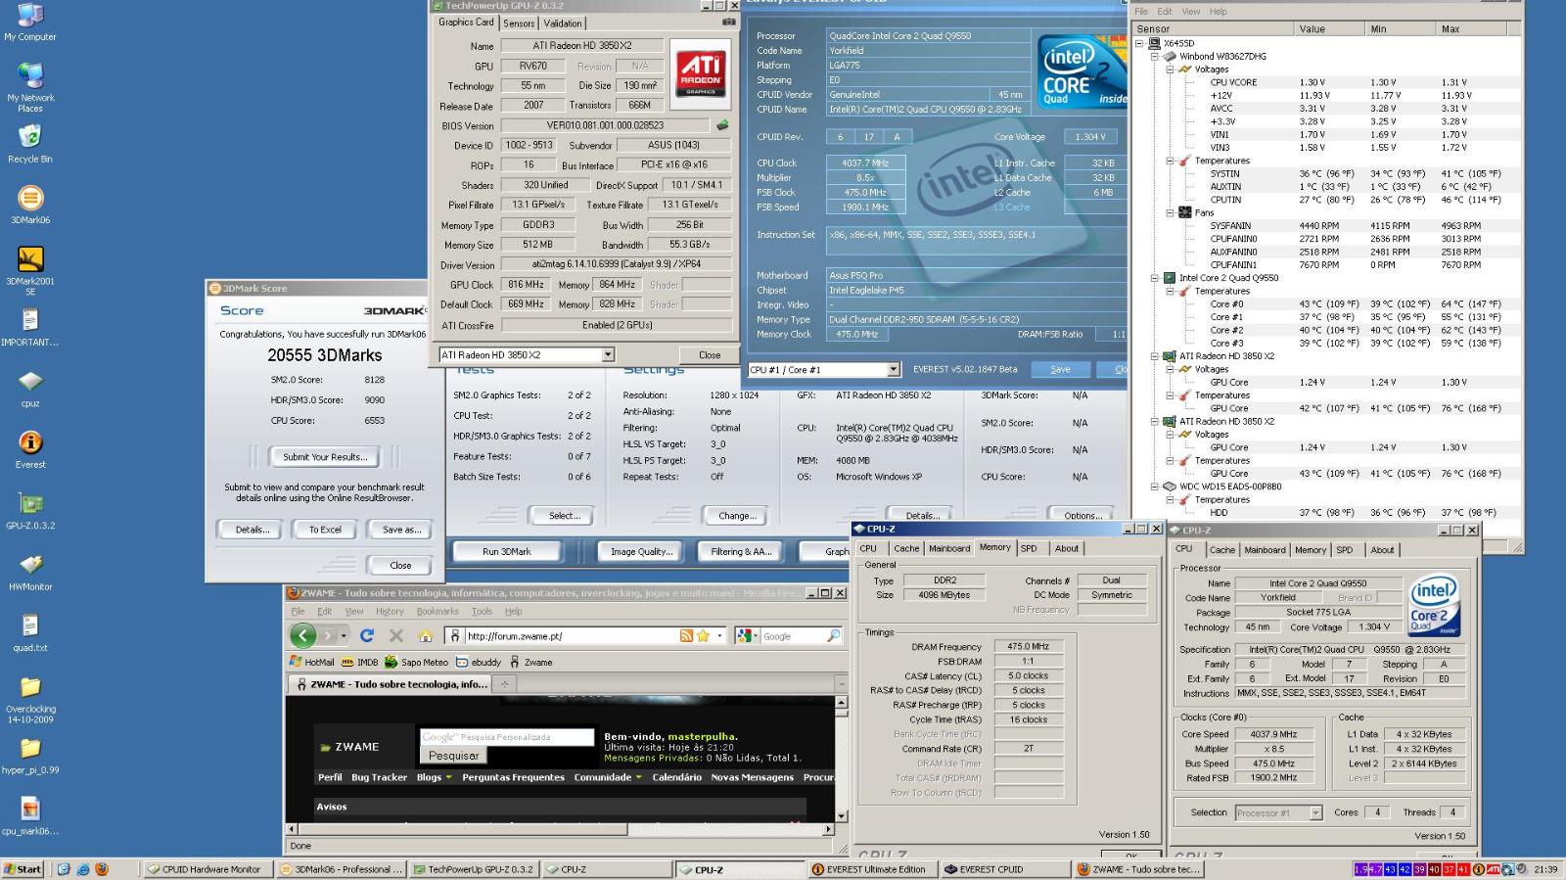Click the Google custom search field on ZWAME
1566x880 pixels.
pos(507,737)
